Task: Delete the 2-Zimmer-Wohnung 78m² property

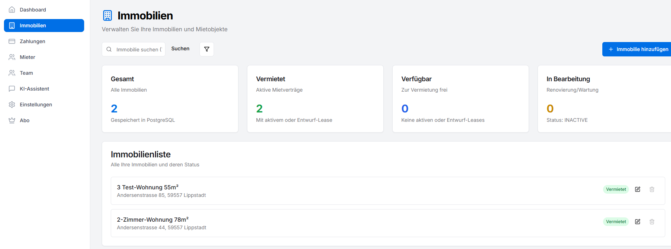Action: tap(652, 222)
